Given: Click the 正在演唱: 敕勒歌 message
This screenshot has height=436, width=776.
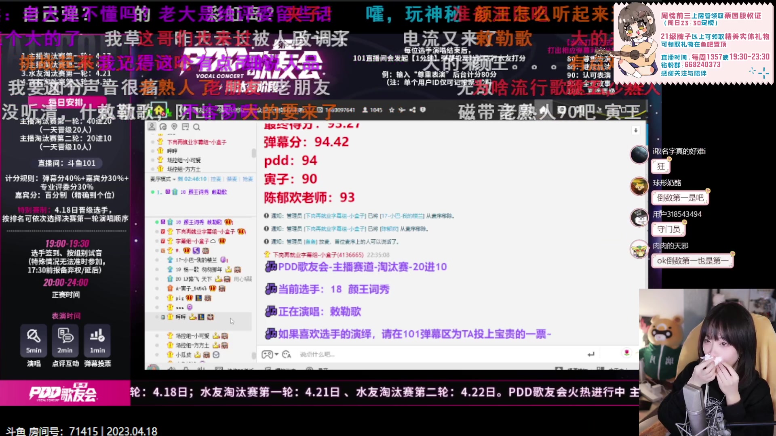Looking at the screenshot, I should coord(313,312).
